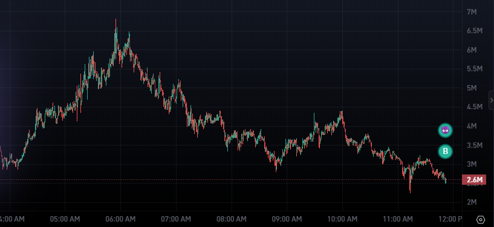Click the 3.5M price axis label
Screen dimensions: 494x227
[x=475, y=145]
